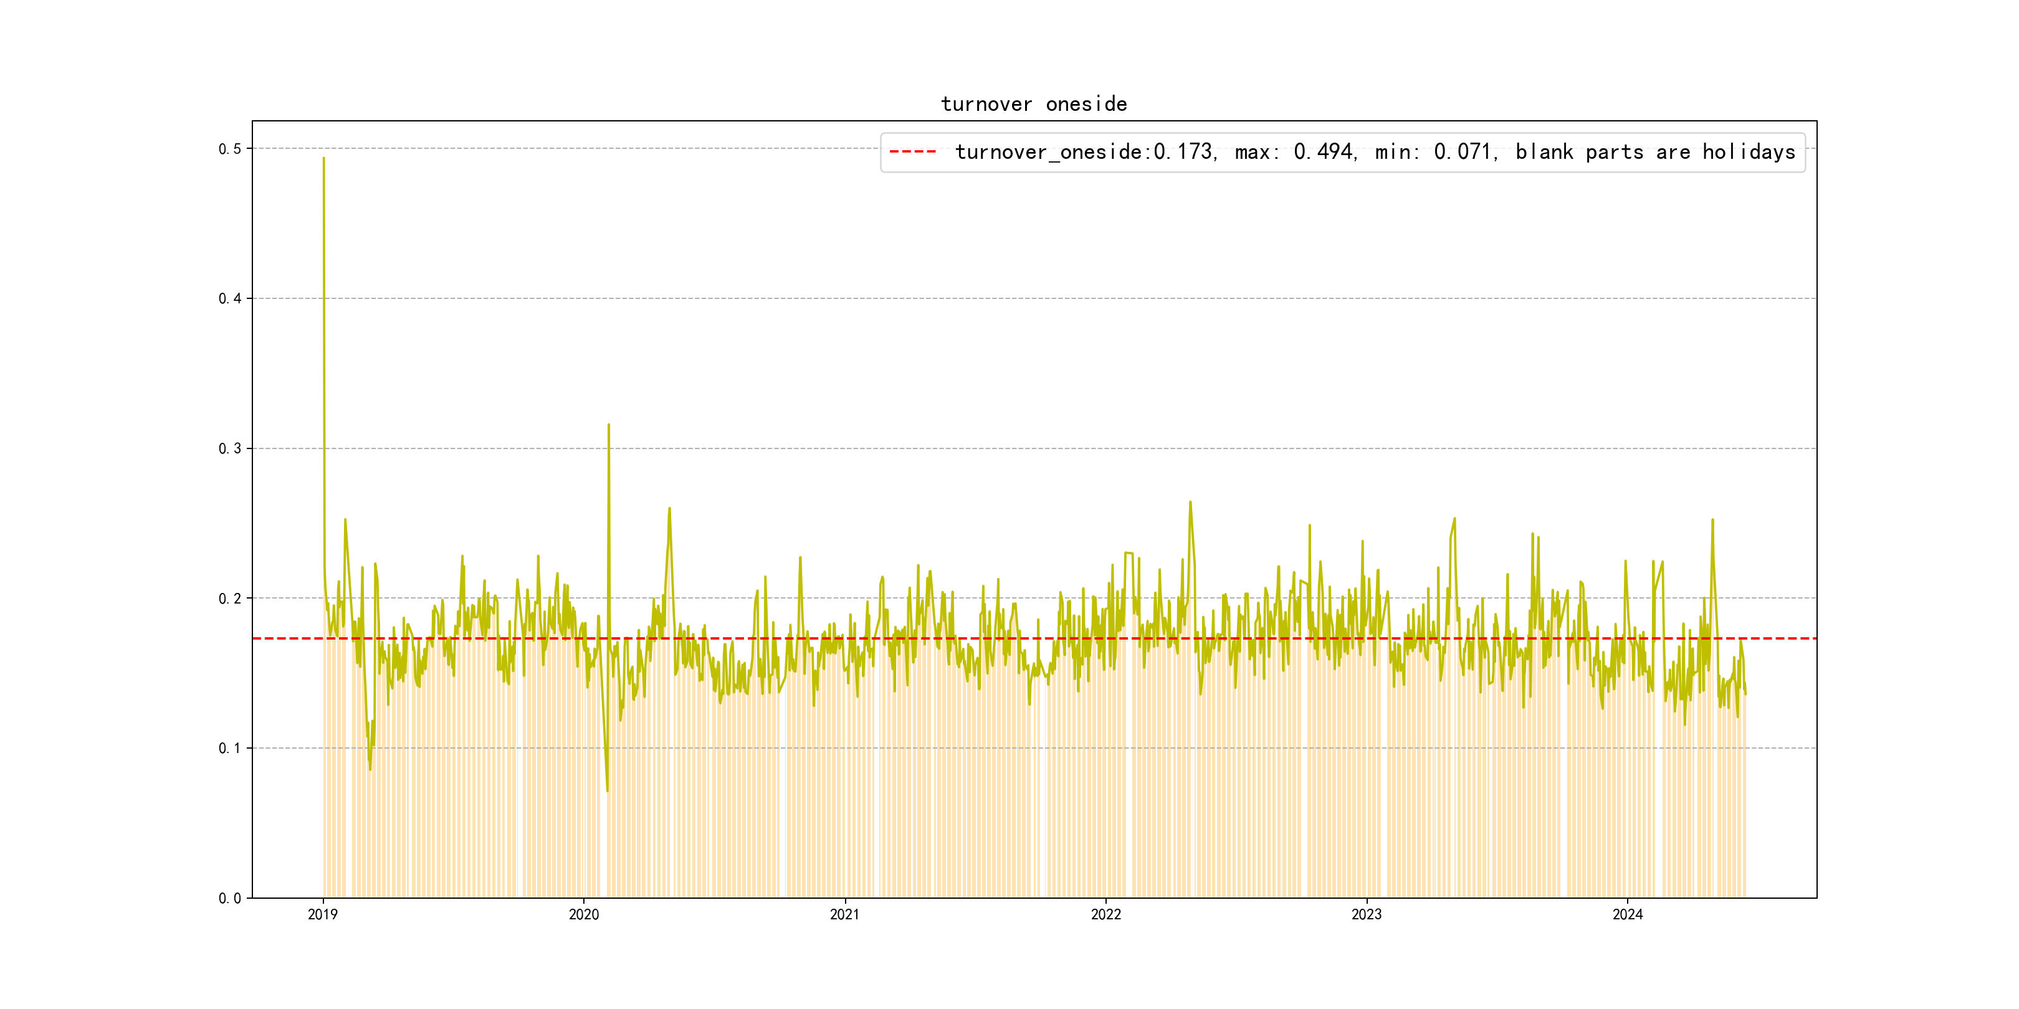Viewport: 2019px width, 1009px height.
Task: Click the 2023 x-axis tick label
Action: pos(1366,914)
